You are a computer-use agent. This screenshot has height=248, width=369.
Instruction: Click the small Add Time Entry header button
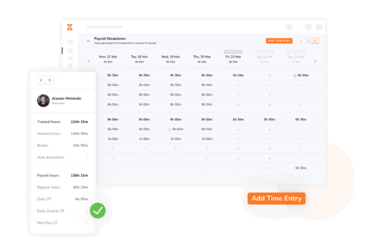[279, 41]
